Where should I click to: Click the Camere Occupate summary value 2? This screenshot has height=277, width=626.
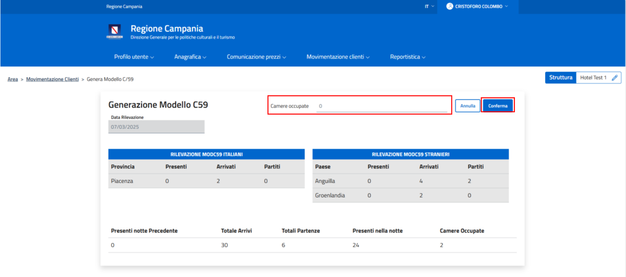pos(441,245)
